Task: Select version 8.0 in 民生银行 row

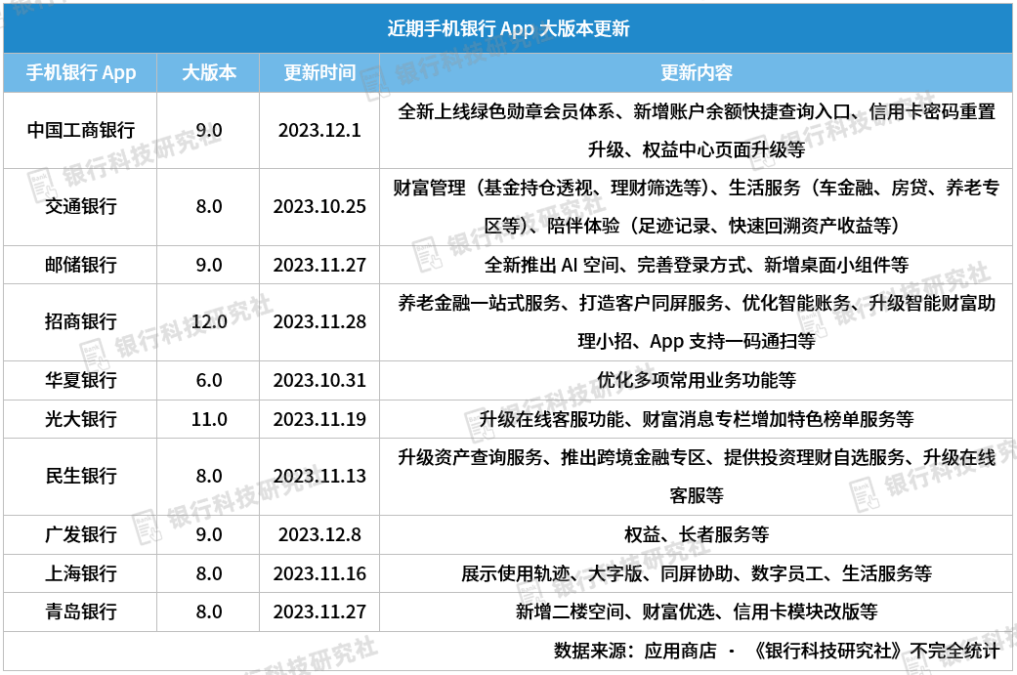Action: [x=209, y=476]
